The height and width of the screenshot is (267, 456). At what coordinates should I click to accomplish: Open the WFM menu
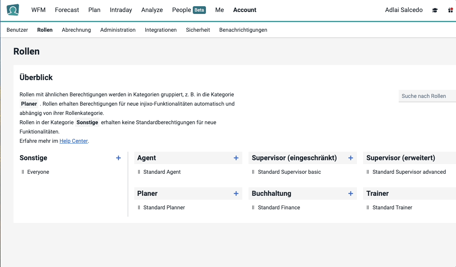click(38, 10)
